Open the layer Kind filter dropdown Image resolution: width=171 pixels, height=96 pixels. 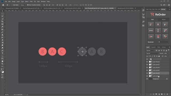tap(150, 50)
